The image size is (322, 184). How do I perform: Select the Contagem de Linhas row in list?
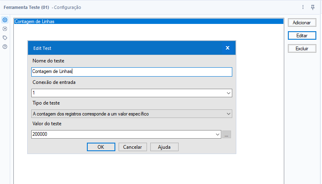(x=149, y=21)
